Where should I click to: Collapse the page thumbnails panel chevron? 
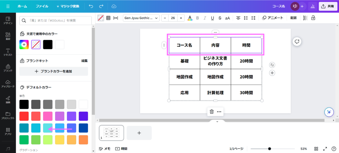tap(217, 122)
